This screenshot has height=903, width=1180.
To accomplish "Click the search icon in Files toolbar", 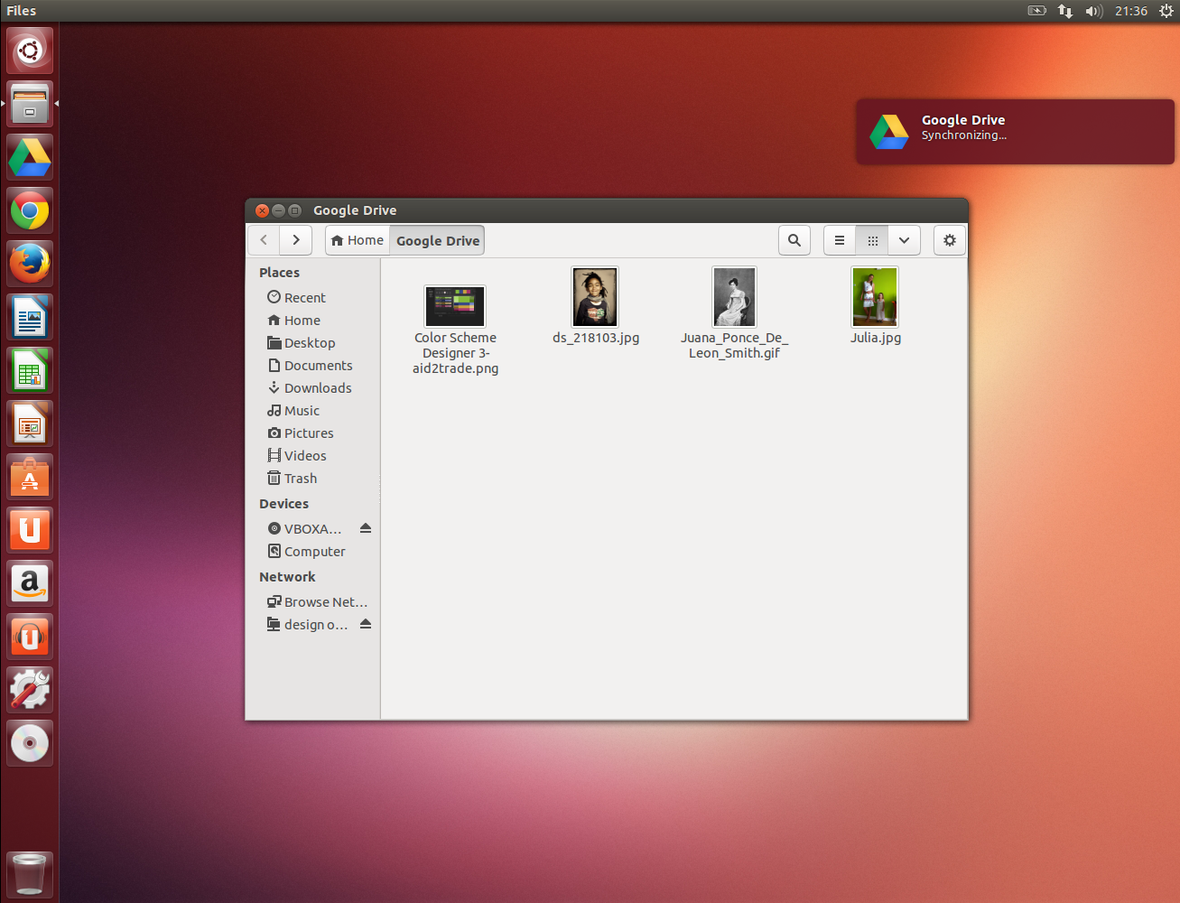I will (x=794, y=240).
